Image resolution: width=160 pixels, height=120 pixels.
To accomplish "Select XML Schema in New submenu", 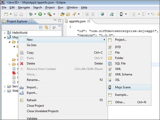I will click(x=129, y=74).
